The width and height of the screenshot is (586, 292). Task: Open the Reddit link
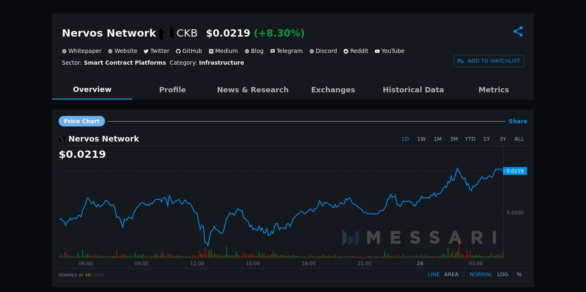click(356, 51)
